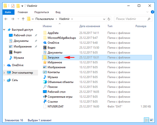
Task: Select the Документы icon in file list
Action: point(45,53)
